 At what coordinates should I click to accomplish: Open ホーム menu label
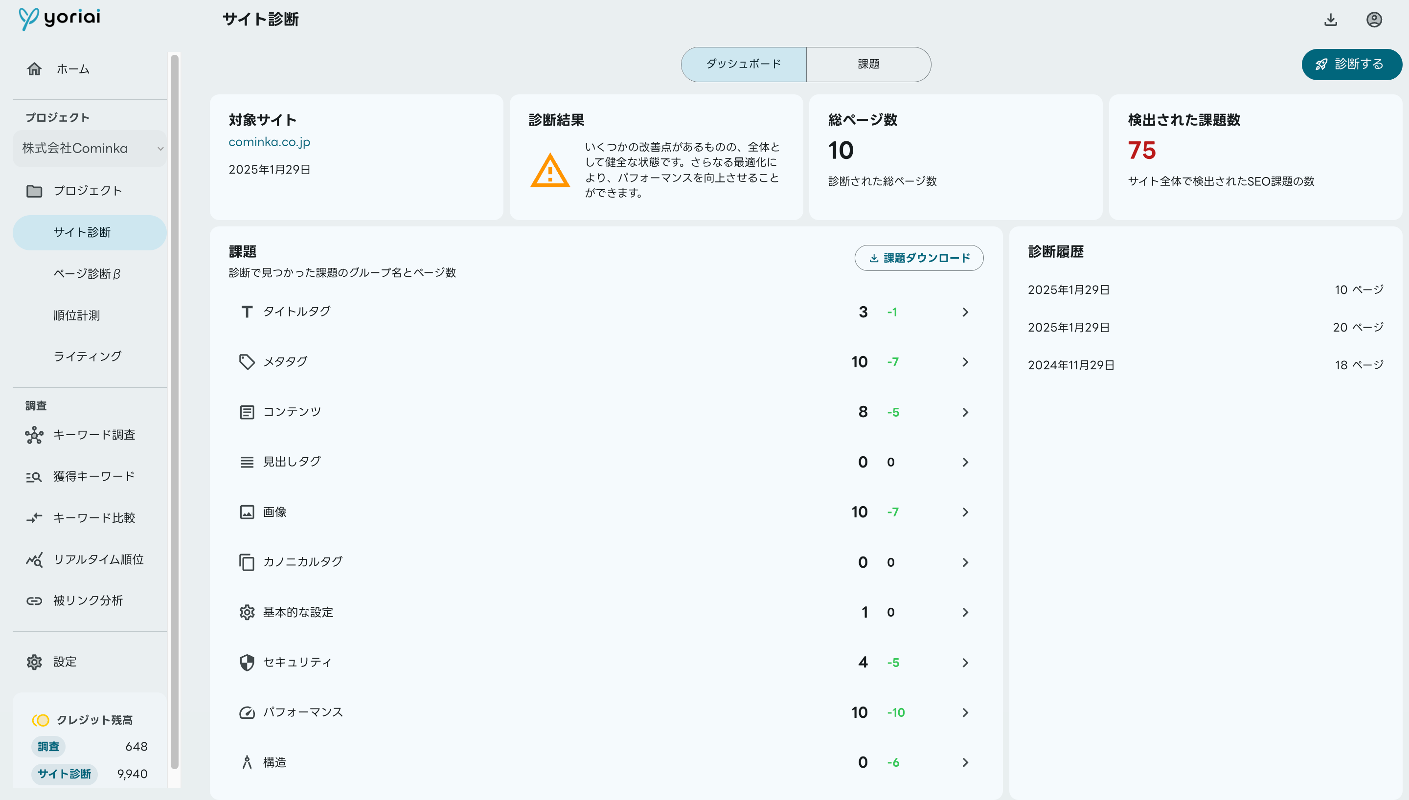pos(73,69)
